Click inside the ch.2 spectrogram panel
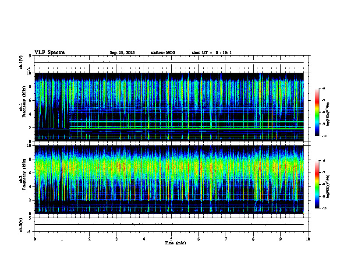Image resolution: width=347 pixels, height=268 pixels. tap(169, 180)
